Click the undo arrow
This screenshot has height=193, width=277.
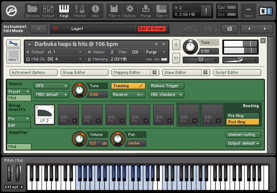tap(188, 29)
